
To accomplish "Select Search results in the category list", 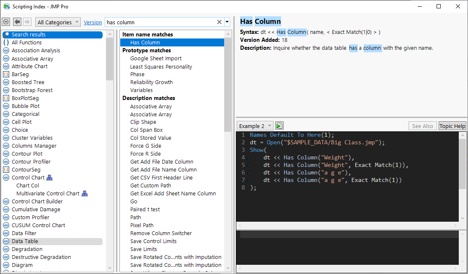I will tap(28, 35).
